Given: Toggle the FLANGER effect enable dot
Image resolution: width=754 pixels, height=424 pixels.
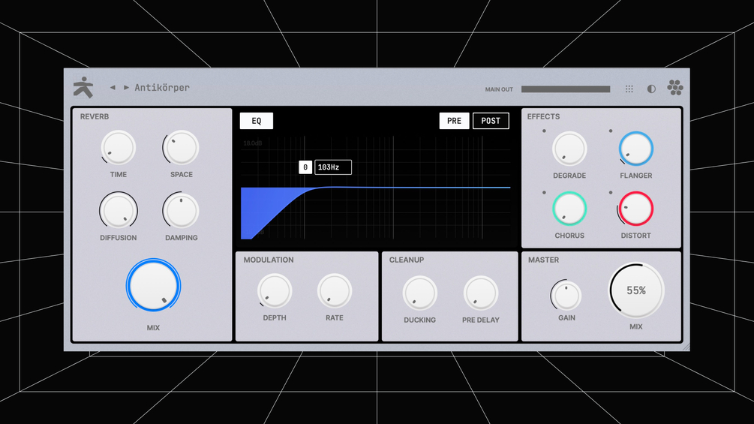Looking at the screenshot, I should (611, 131).
